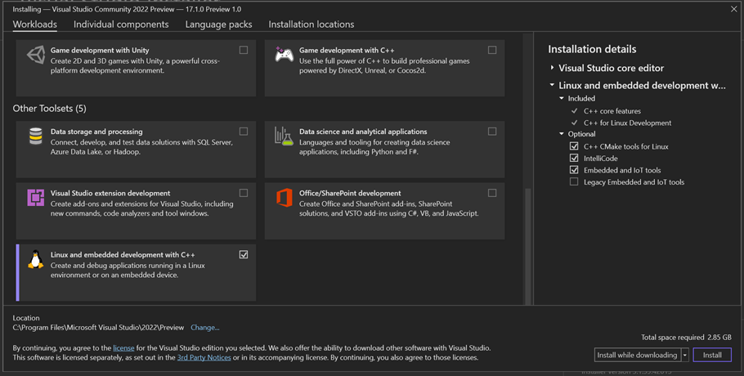Viewport: 744px width, 376px height.
Task: Click the Office/SharePoint development icon
Action: 284,198
